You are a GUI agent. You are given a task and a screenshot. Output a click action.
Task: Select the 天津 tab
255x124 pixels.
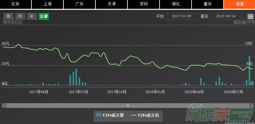[112, 4]
